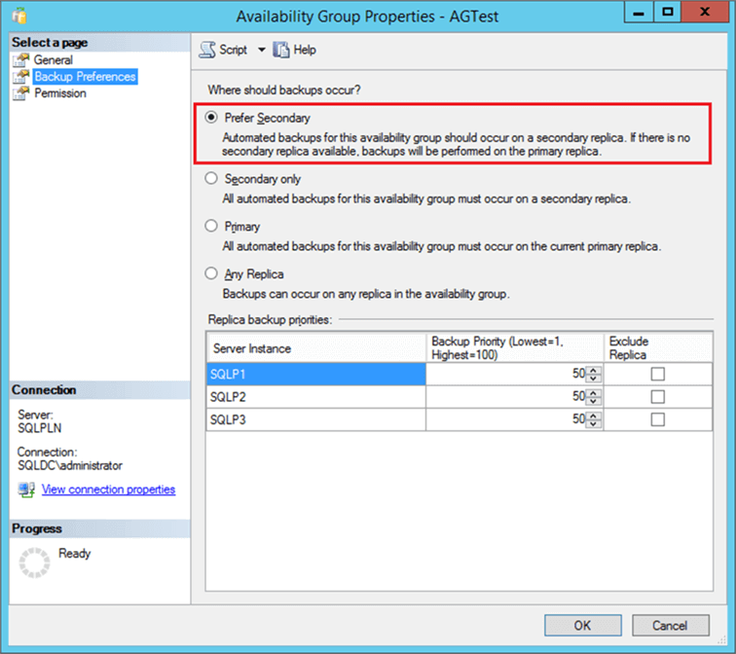The height and width of the screenshot is (654, 736).
Task: Click the Backup Priority column header
Action: click(514, 348)
